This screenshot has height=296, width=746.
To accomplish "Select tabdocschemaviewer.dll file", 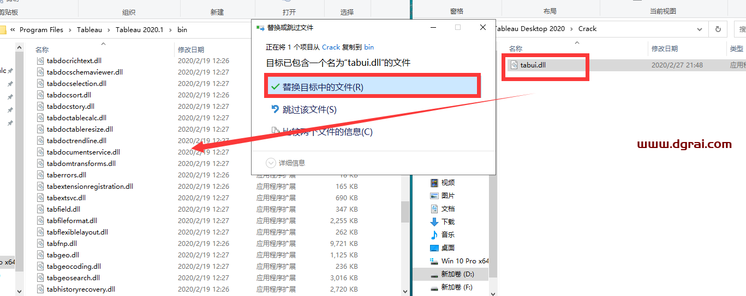I will (x=85, y=72).
